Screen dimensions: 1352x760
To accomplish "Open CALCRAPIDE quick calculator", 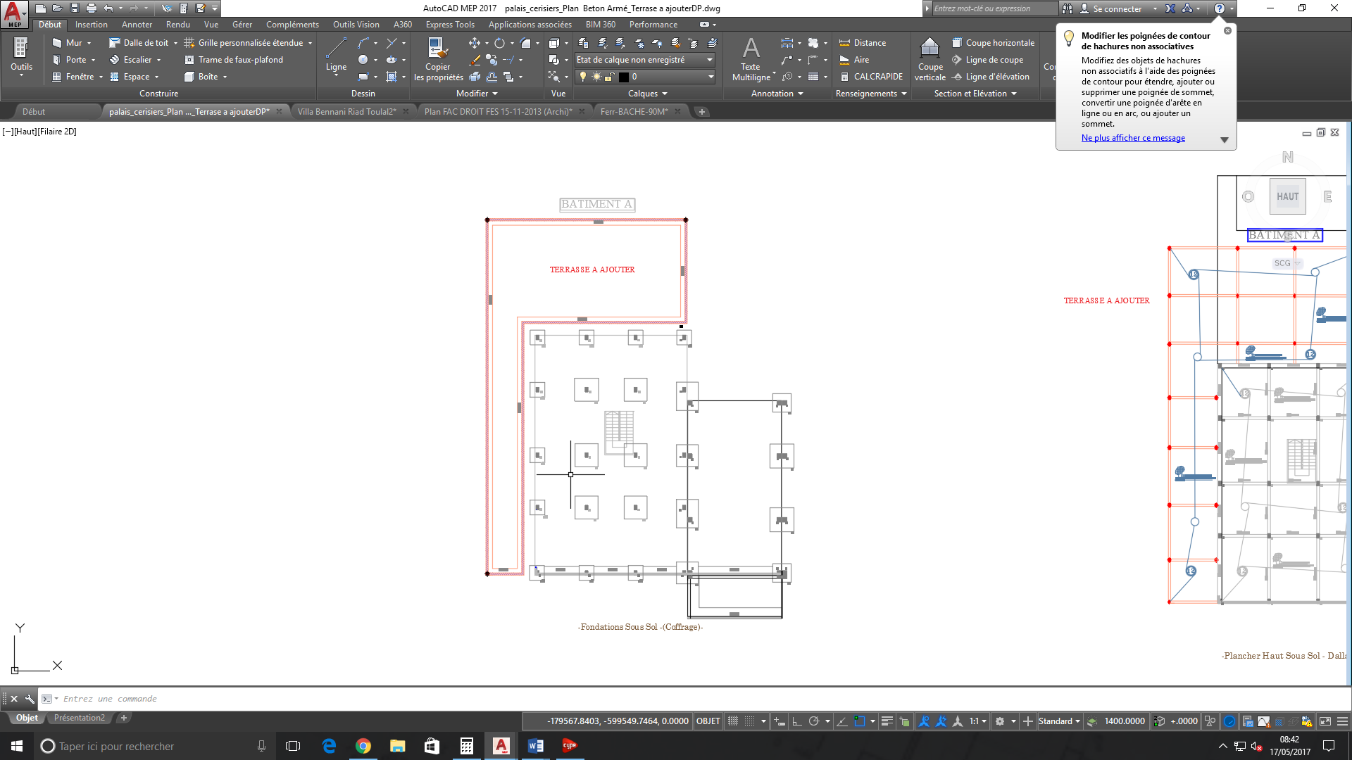I will click(x=870, y=77).
